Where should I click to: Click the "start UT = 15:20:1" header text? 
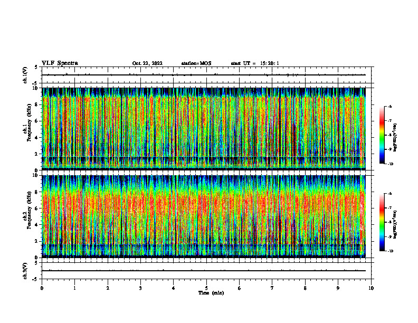click(255, 63)
